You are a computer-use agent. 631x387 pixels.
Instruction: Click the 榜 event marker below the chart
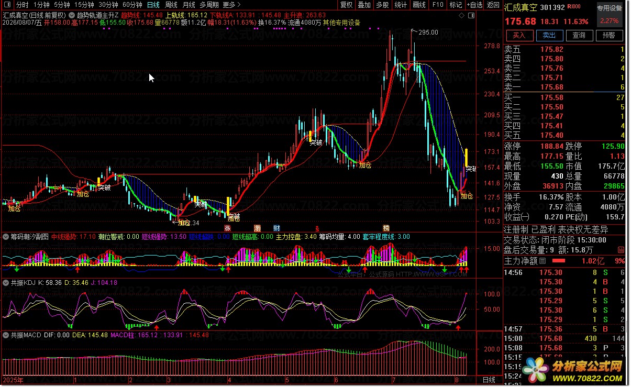[x=386, y=228]
